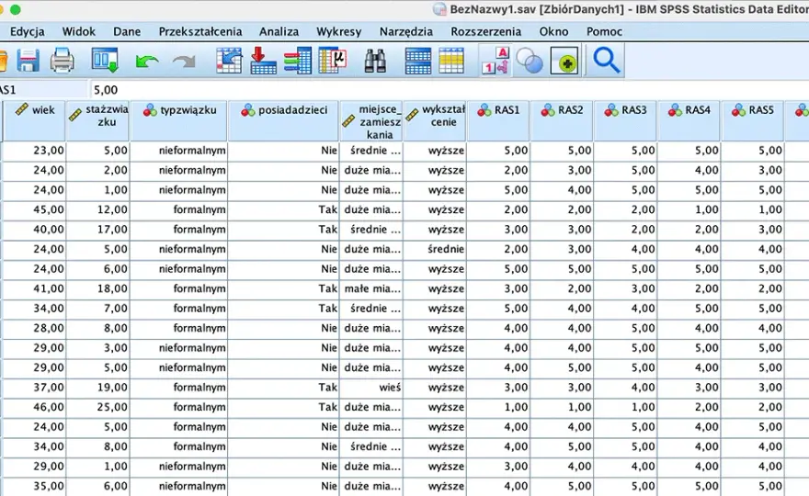Screen dimensions: 809x496
Task: Select the typzwiązku column header
Action: click(x=178, y=120)
